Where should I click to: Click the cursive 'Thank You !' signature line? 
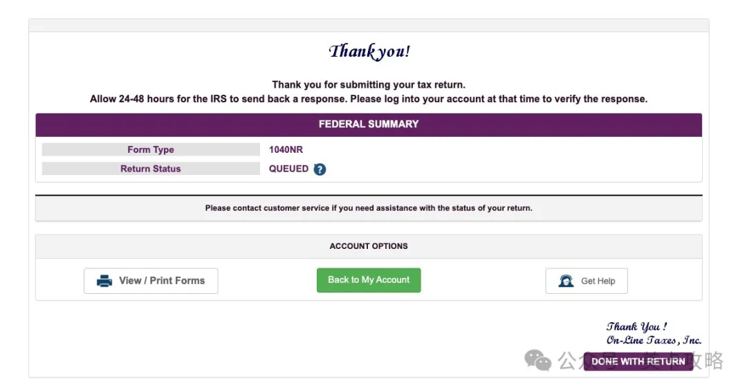tap(636, 326)
